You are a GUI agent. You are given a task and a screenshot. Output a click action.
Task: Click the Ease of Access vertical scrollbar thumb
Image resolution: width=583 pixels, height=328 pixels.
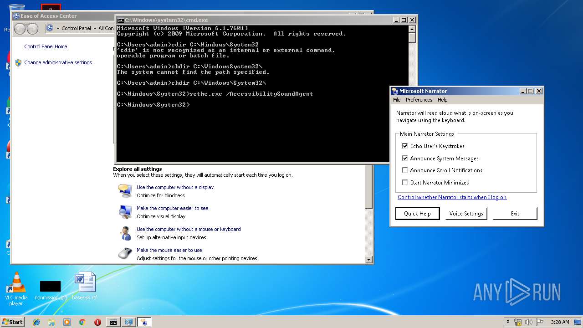(x=369, y=187)
